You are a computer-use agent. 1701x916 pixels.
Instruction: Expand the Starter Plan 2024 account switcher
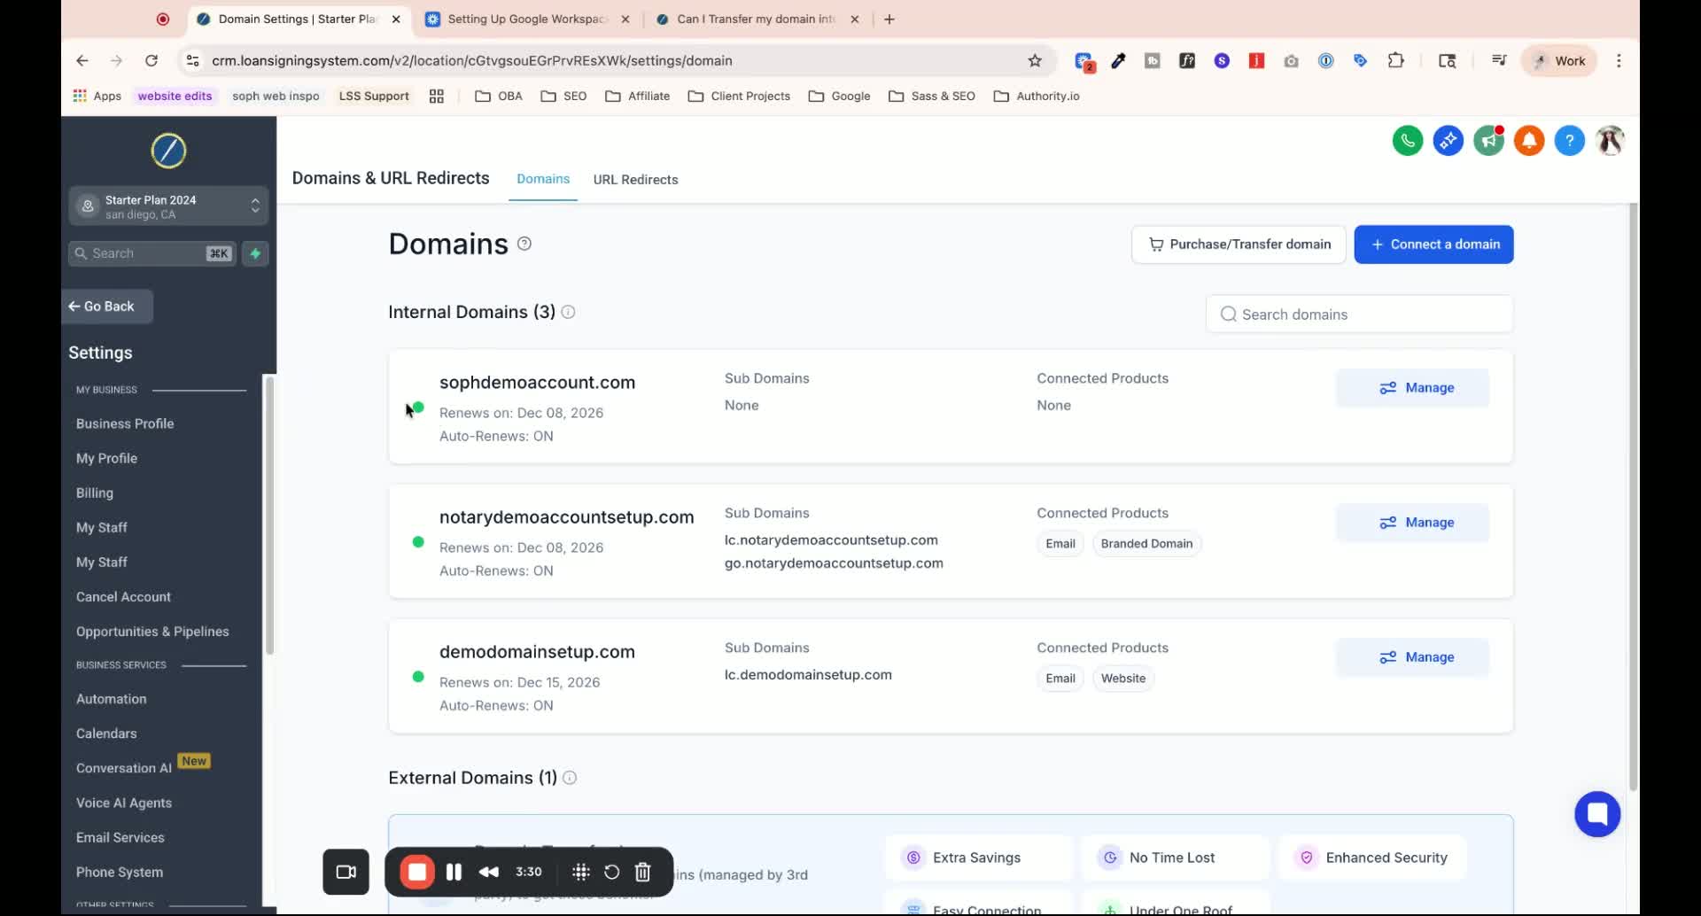pos(168,206)
